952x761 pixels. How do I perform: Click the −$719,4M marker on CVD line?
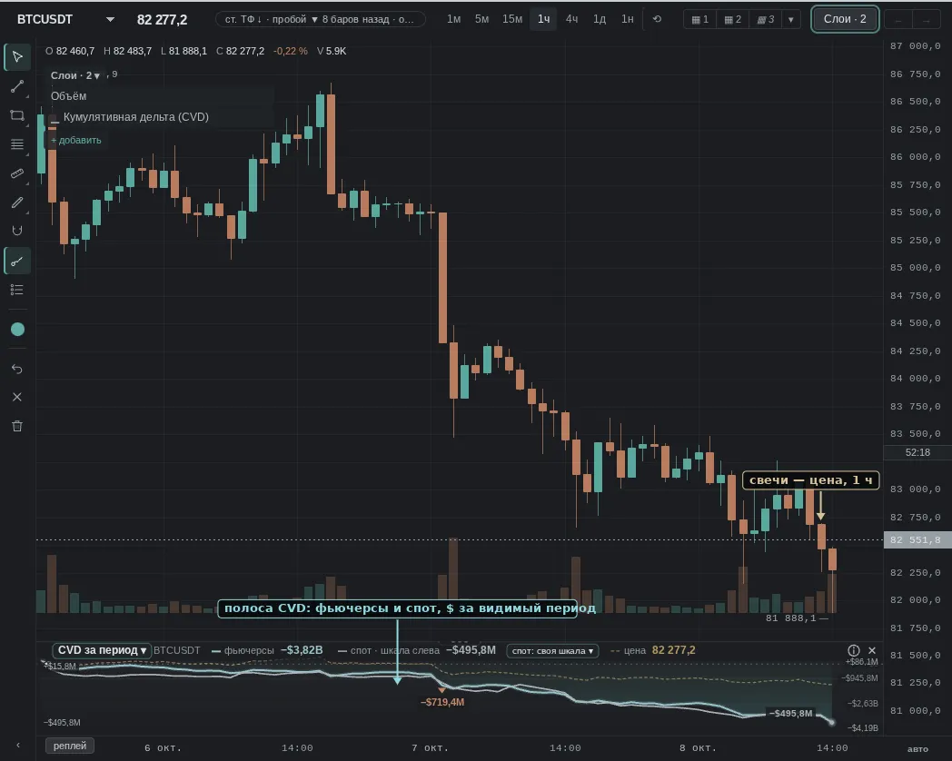coord(442,702)
